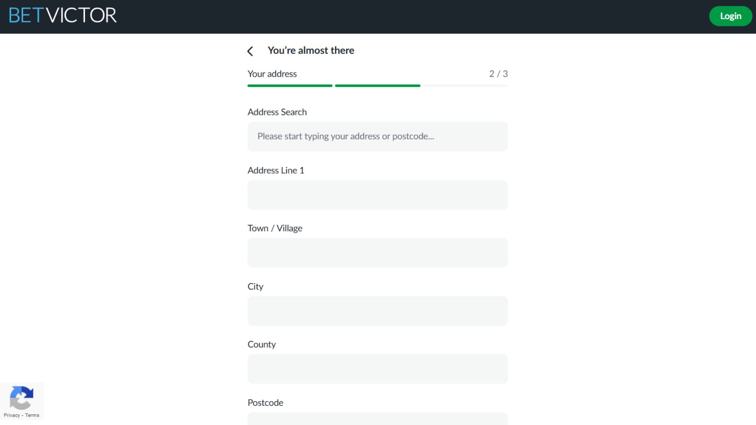
Task: Click the second green progress bar segment
Action: pos(378,85)
